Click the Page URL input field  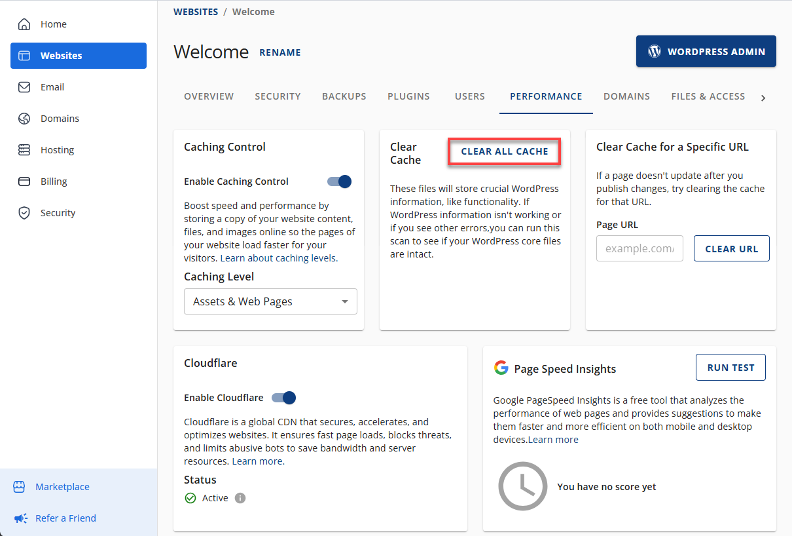point(639,249)
